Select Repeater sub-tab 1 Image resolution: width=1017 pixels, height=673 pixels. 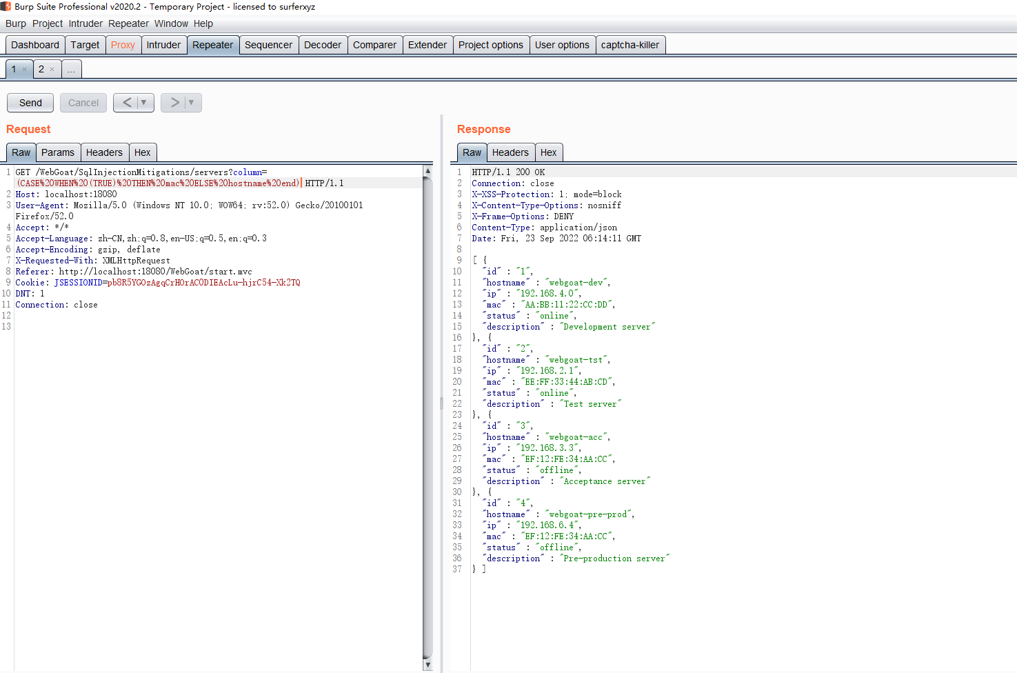[x=13, y=70]
